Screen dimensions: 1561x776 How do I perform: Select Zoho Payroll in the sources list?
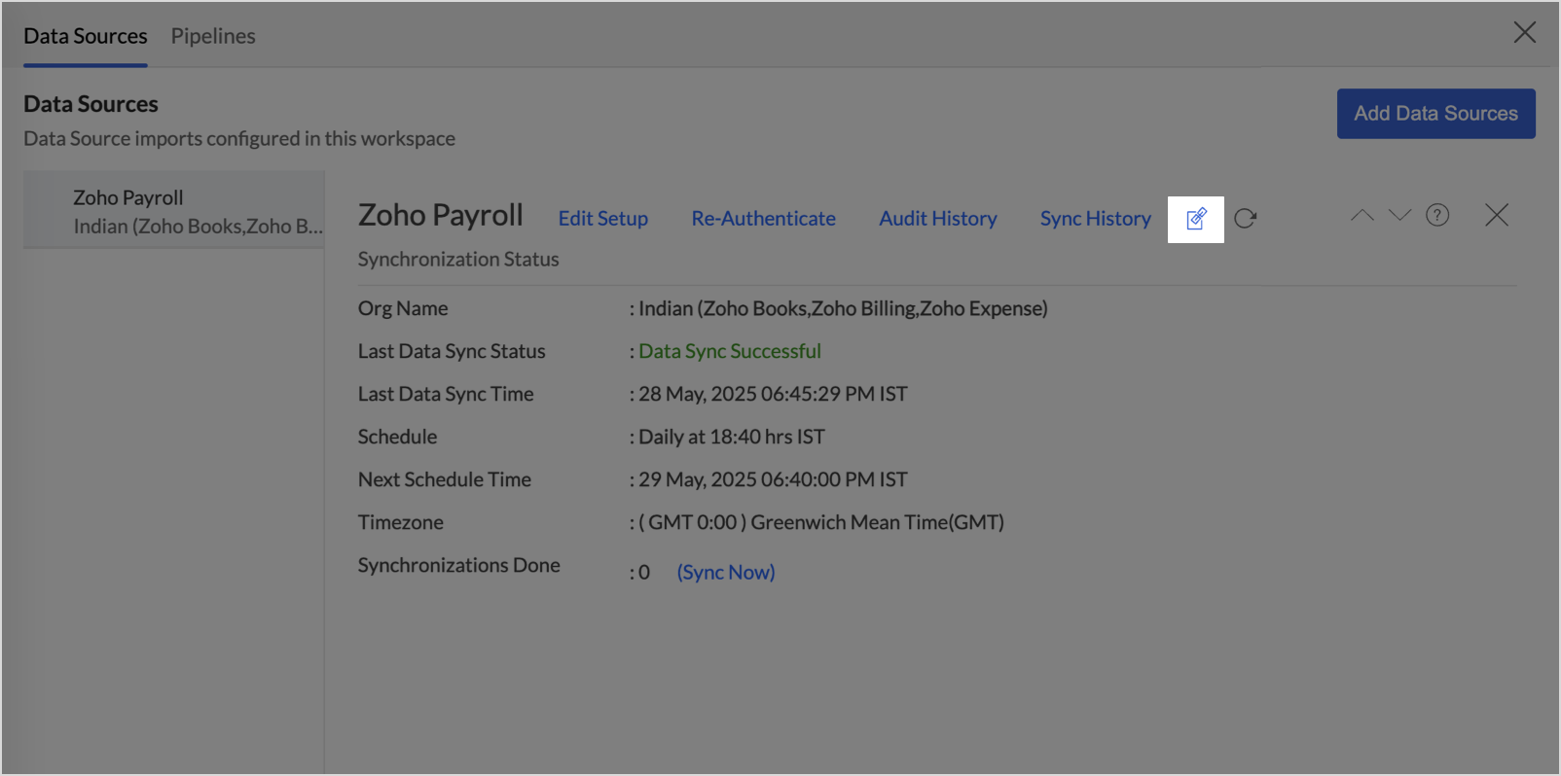[174, 211]
